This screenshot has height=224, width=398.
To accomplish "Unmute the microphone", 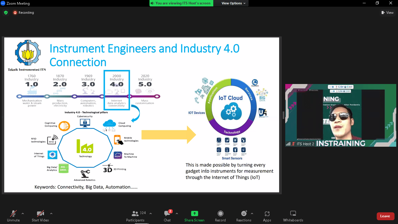I will pyautogui.click(x=13, y=216).
